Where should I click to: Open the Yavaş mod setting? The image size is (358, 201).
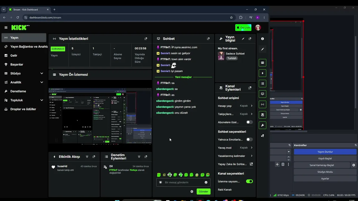click(235, 148)
